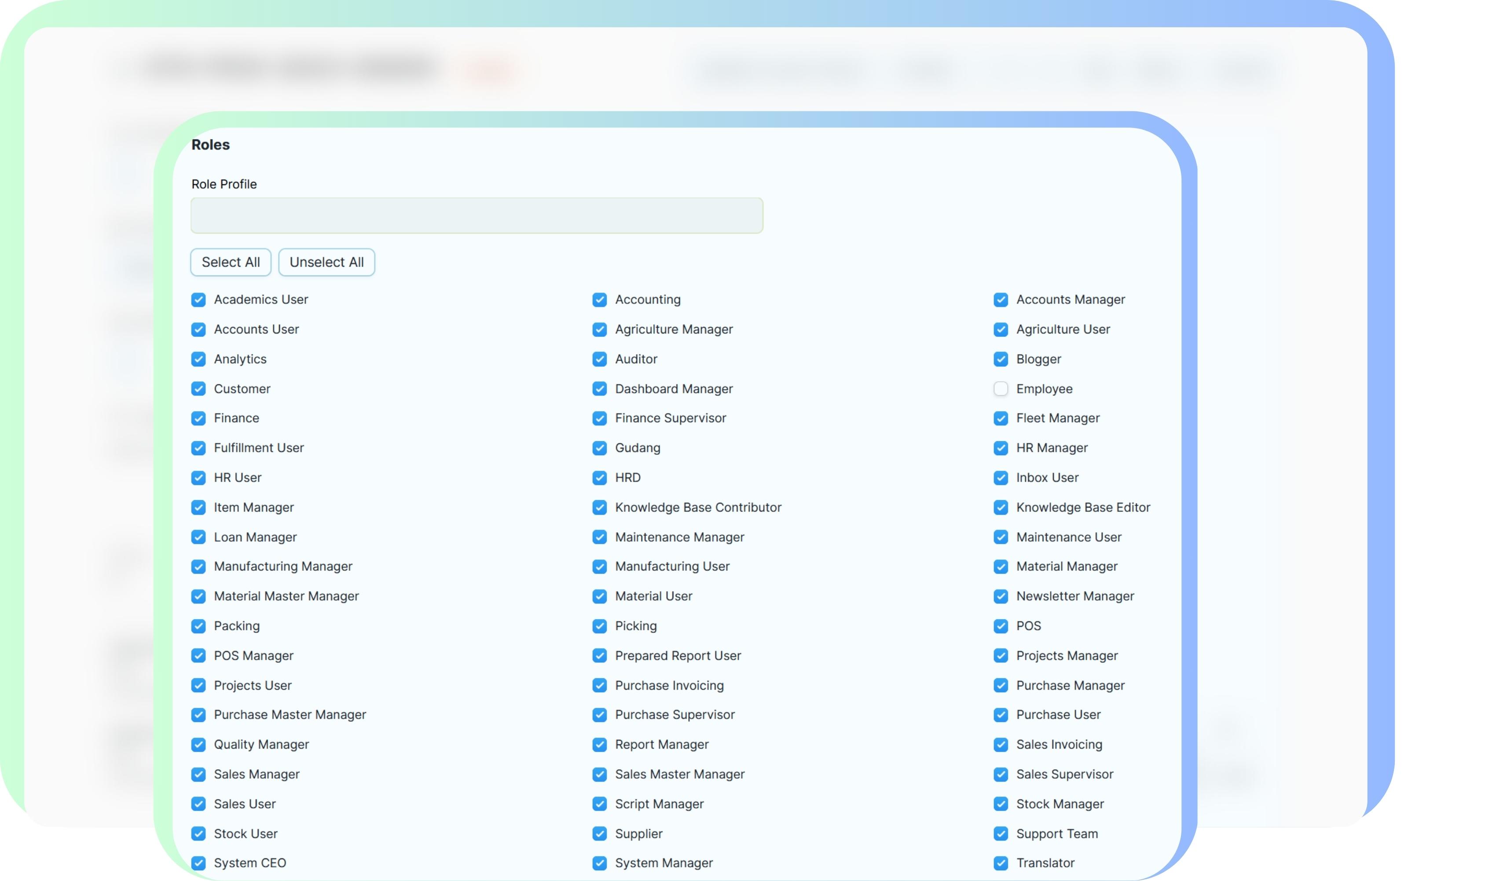Uncheck the System CEO role
Viewport: 1485px width, 881px height.
point(198,863)
